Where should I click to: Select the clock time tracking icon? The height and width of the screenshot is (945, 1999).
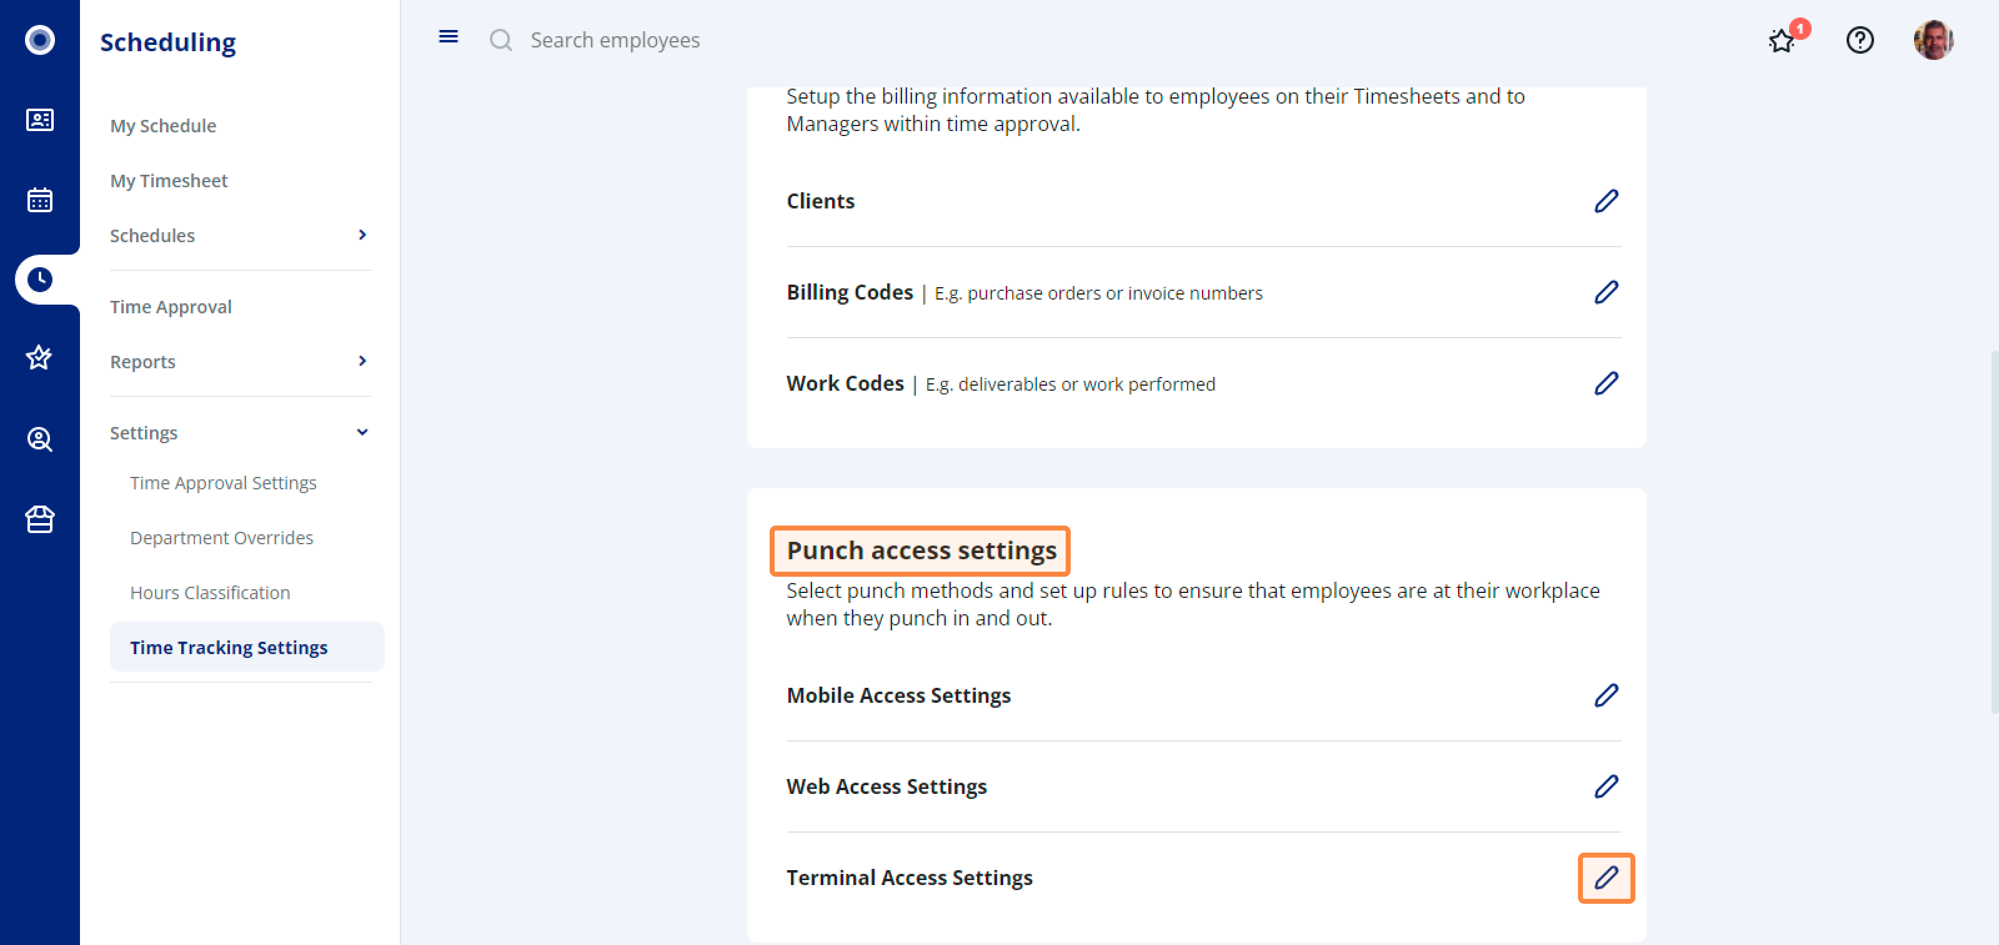39,279
